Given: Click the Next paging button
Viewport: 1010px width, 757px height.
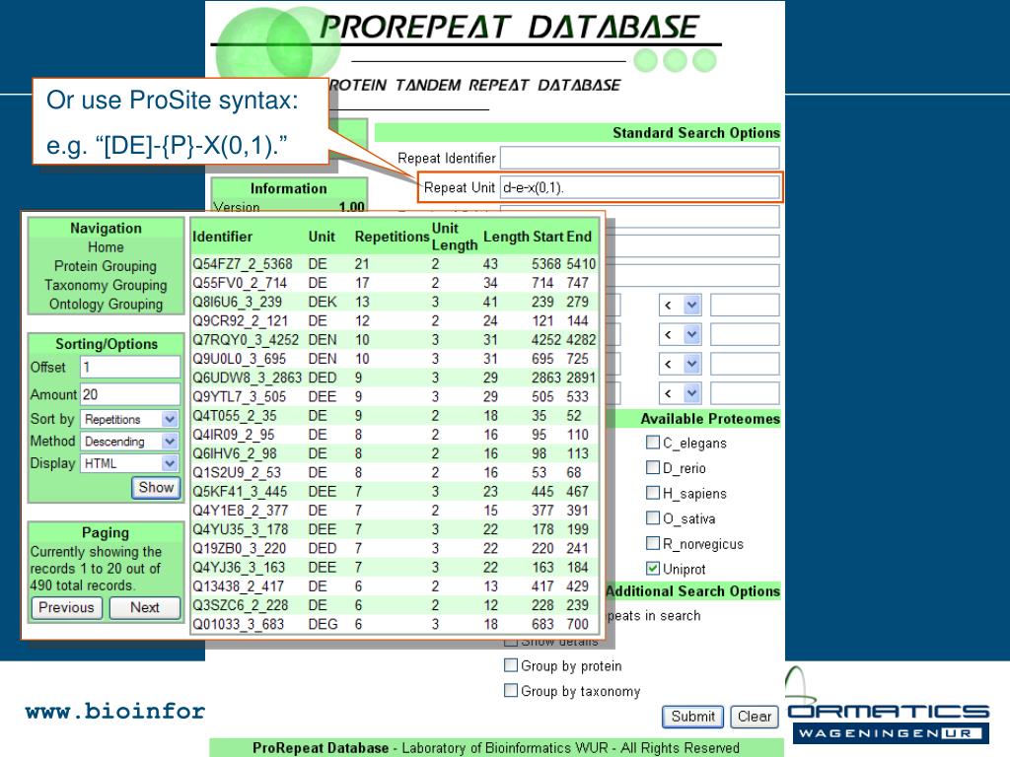Looking at the screenshot, I should (x=145, y=607).
